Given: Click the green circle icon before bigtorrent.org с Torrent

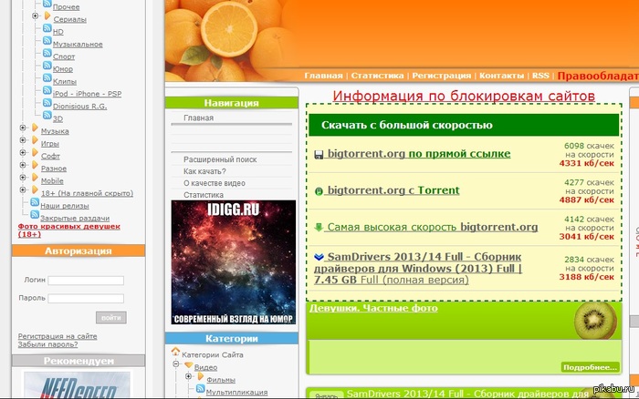Looking at the screenshot, I should 319,191.
